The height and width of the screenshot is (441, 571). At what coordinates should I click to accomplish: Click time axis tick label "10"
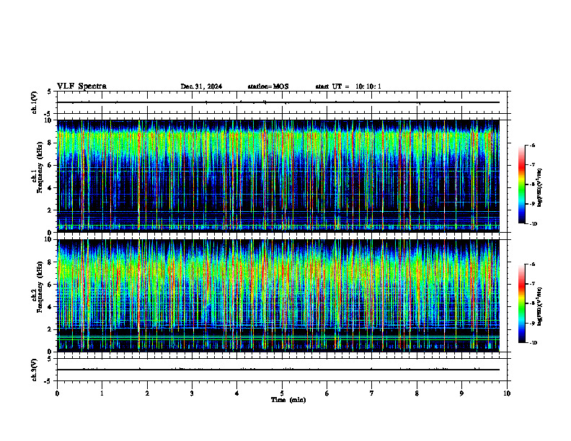click(x=507, y=393)
